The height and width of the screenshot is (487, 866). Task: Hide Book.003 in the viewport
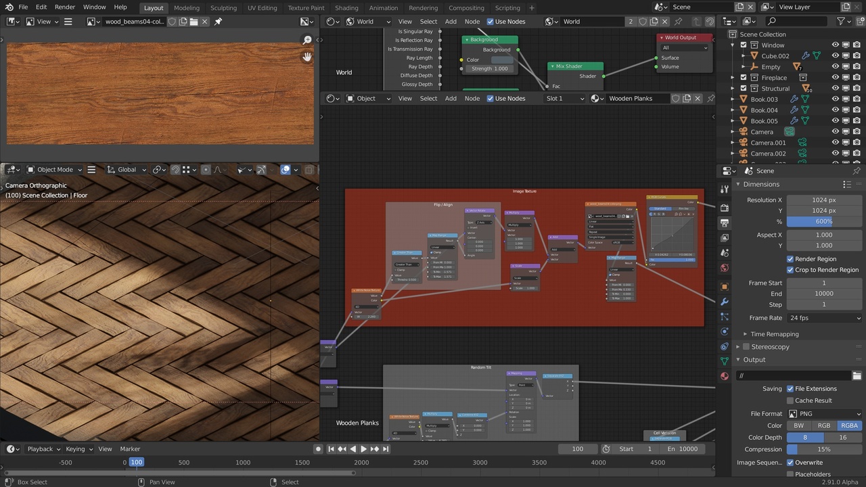pyautogui.click(x=835, y=99)
